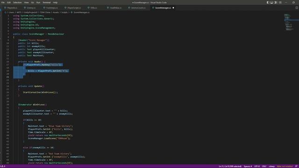299x168 pixels.
Task: Click the C# file icon on AmmoCount.cs tab
Action: [129, 8]
